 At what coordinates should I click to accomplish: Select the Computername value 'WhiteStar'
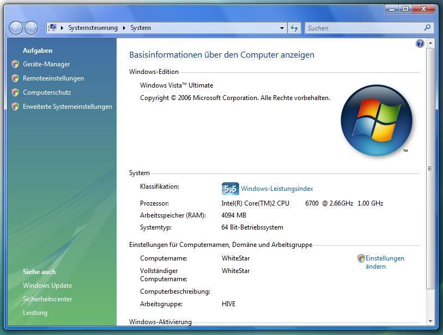point(235,258)
